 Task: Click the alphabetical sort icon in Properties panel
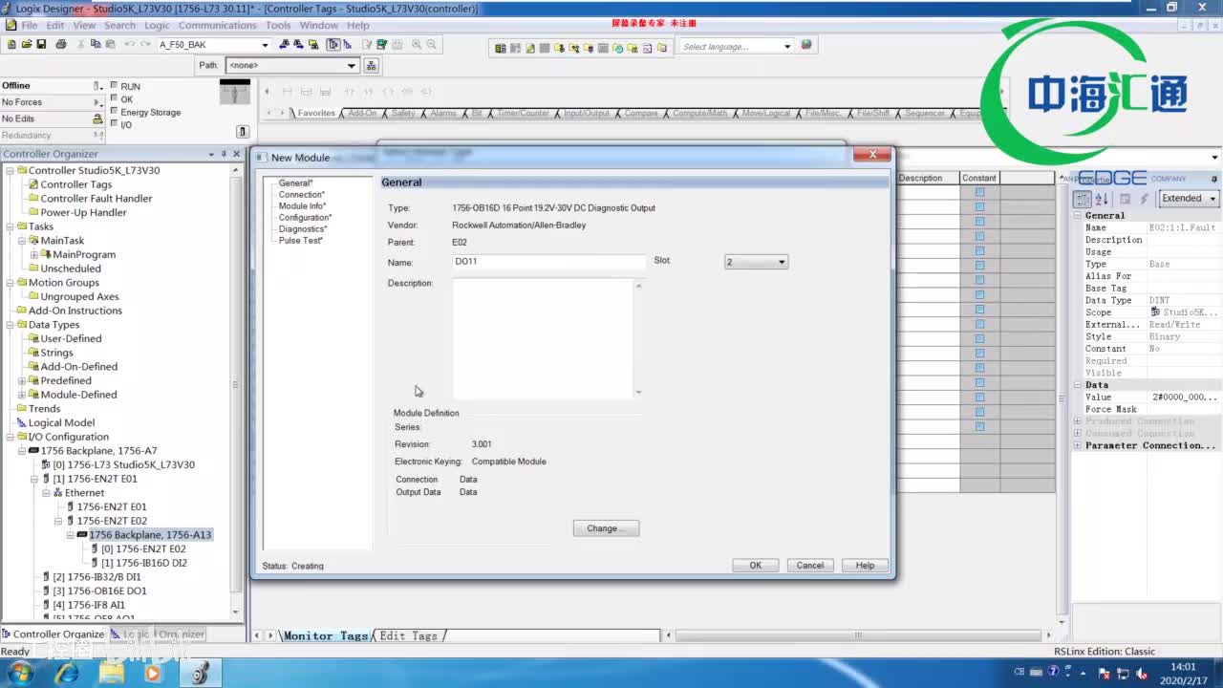[x=1101, y=199]
